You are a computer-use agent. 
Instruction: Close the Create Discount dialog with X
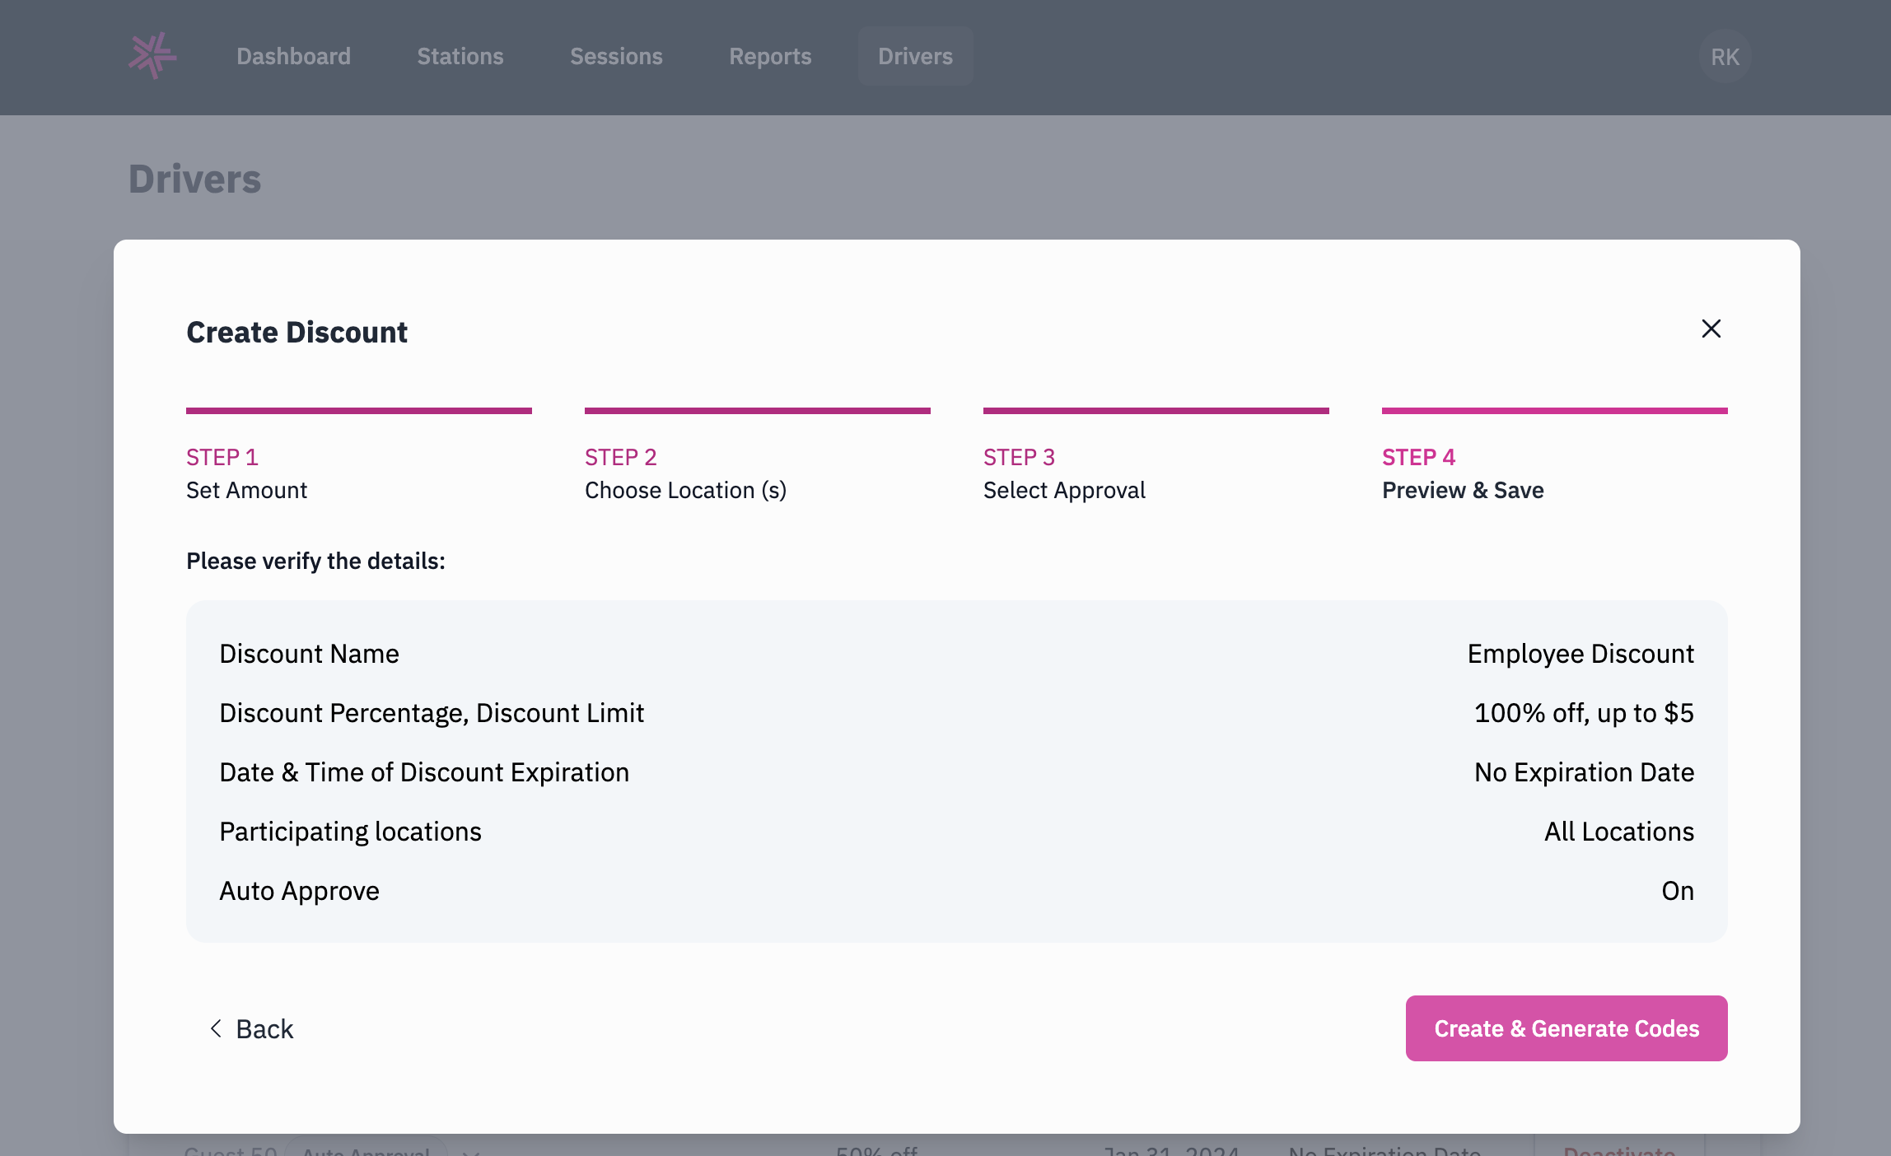1711,329
